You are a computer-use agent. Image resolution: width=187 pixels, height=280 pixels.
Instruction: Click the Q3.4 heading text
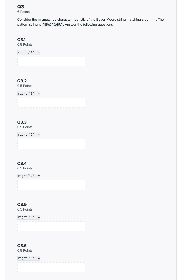(22, 163)
